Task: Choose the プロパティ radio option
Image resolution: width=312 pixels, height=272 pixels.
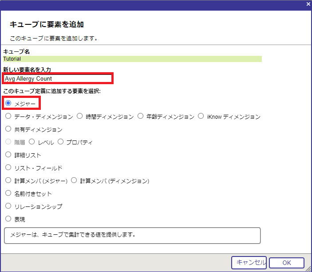Action: pos(60,142)
